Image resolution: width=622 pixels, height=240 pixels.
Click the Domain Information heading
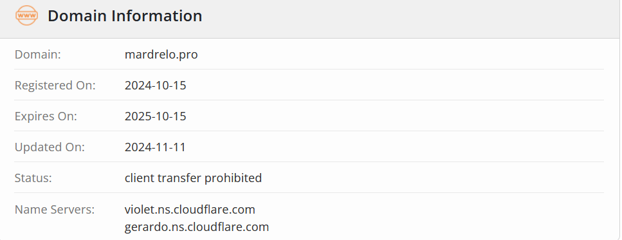click(125, 16)
